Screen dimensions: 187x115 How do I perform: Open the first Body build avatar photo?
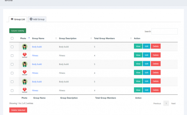tap(25, 47)
